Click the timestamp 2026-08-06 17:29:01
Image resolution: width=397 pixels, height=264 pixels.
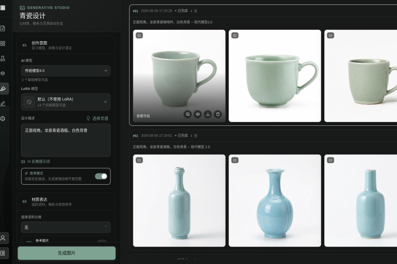pyautogui.click(x=157, y=136)
